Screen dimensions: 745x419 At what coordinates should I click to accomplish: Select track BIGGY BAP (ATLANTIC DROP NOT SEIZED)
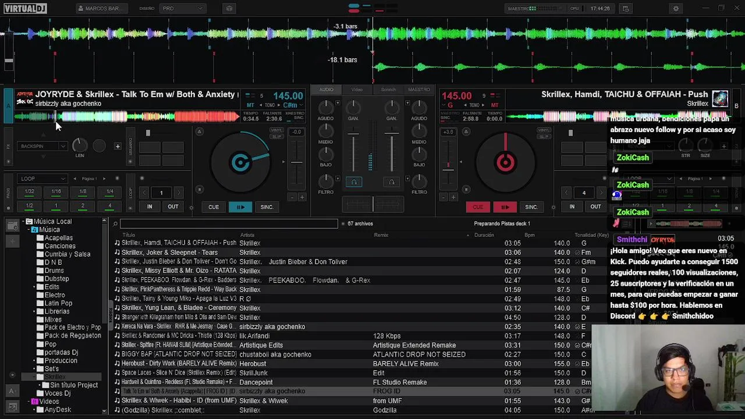[x=179, y=354]
